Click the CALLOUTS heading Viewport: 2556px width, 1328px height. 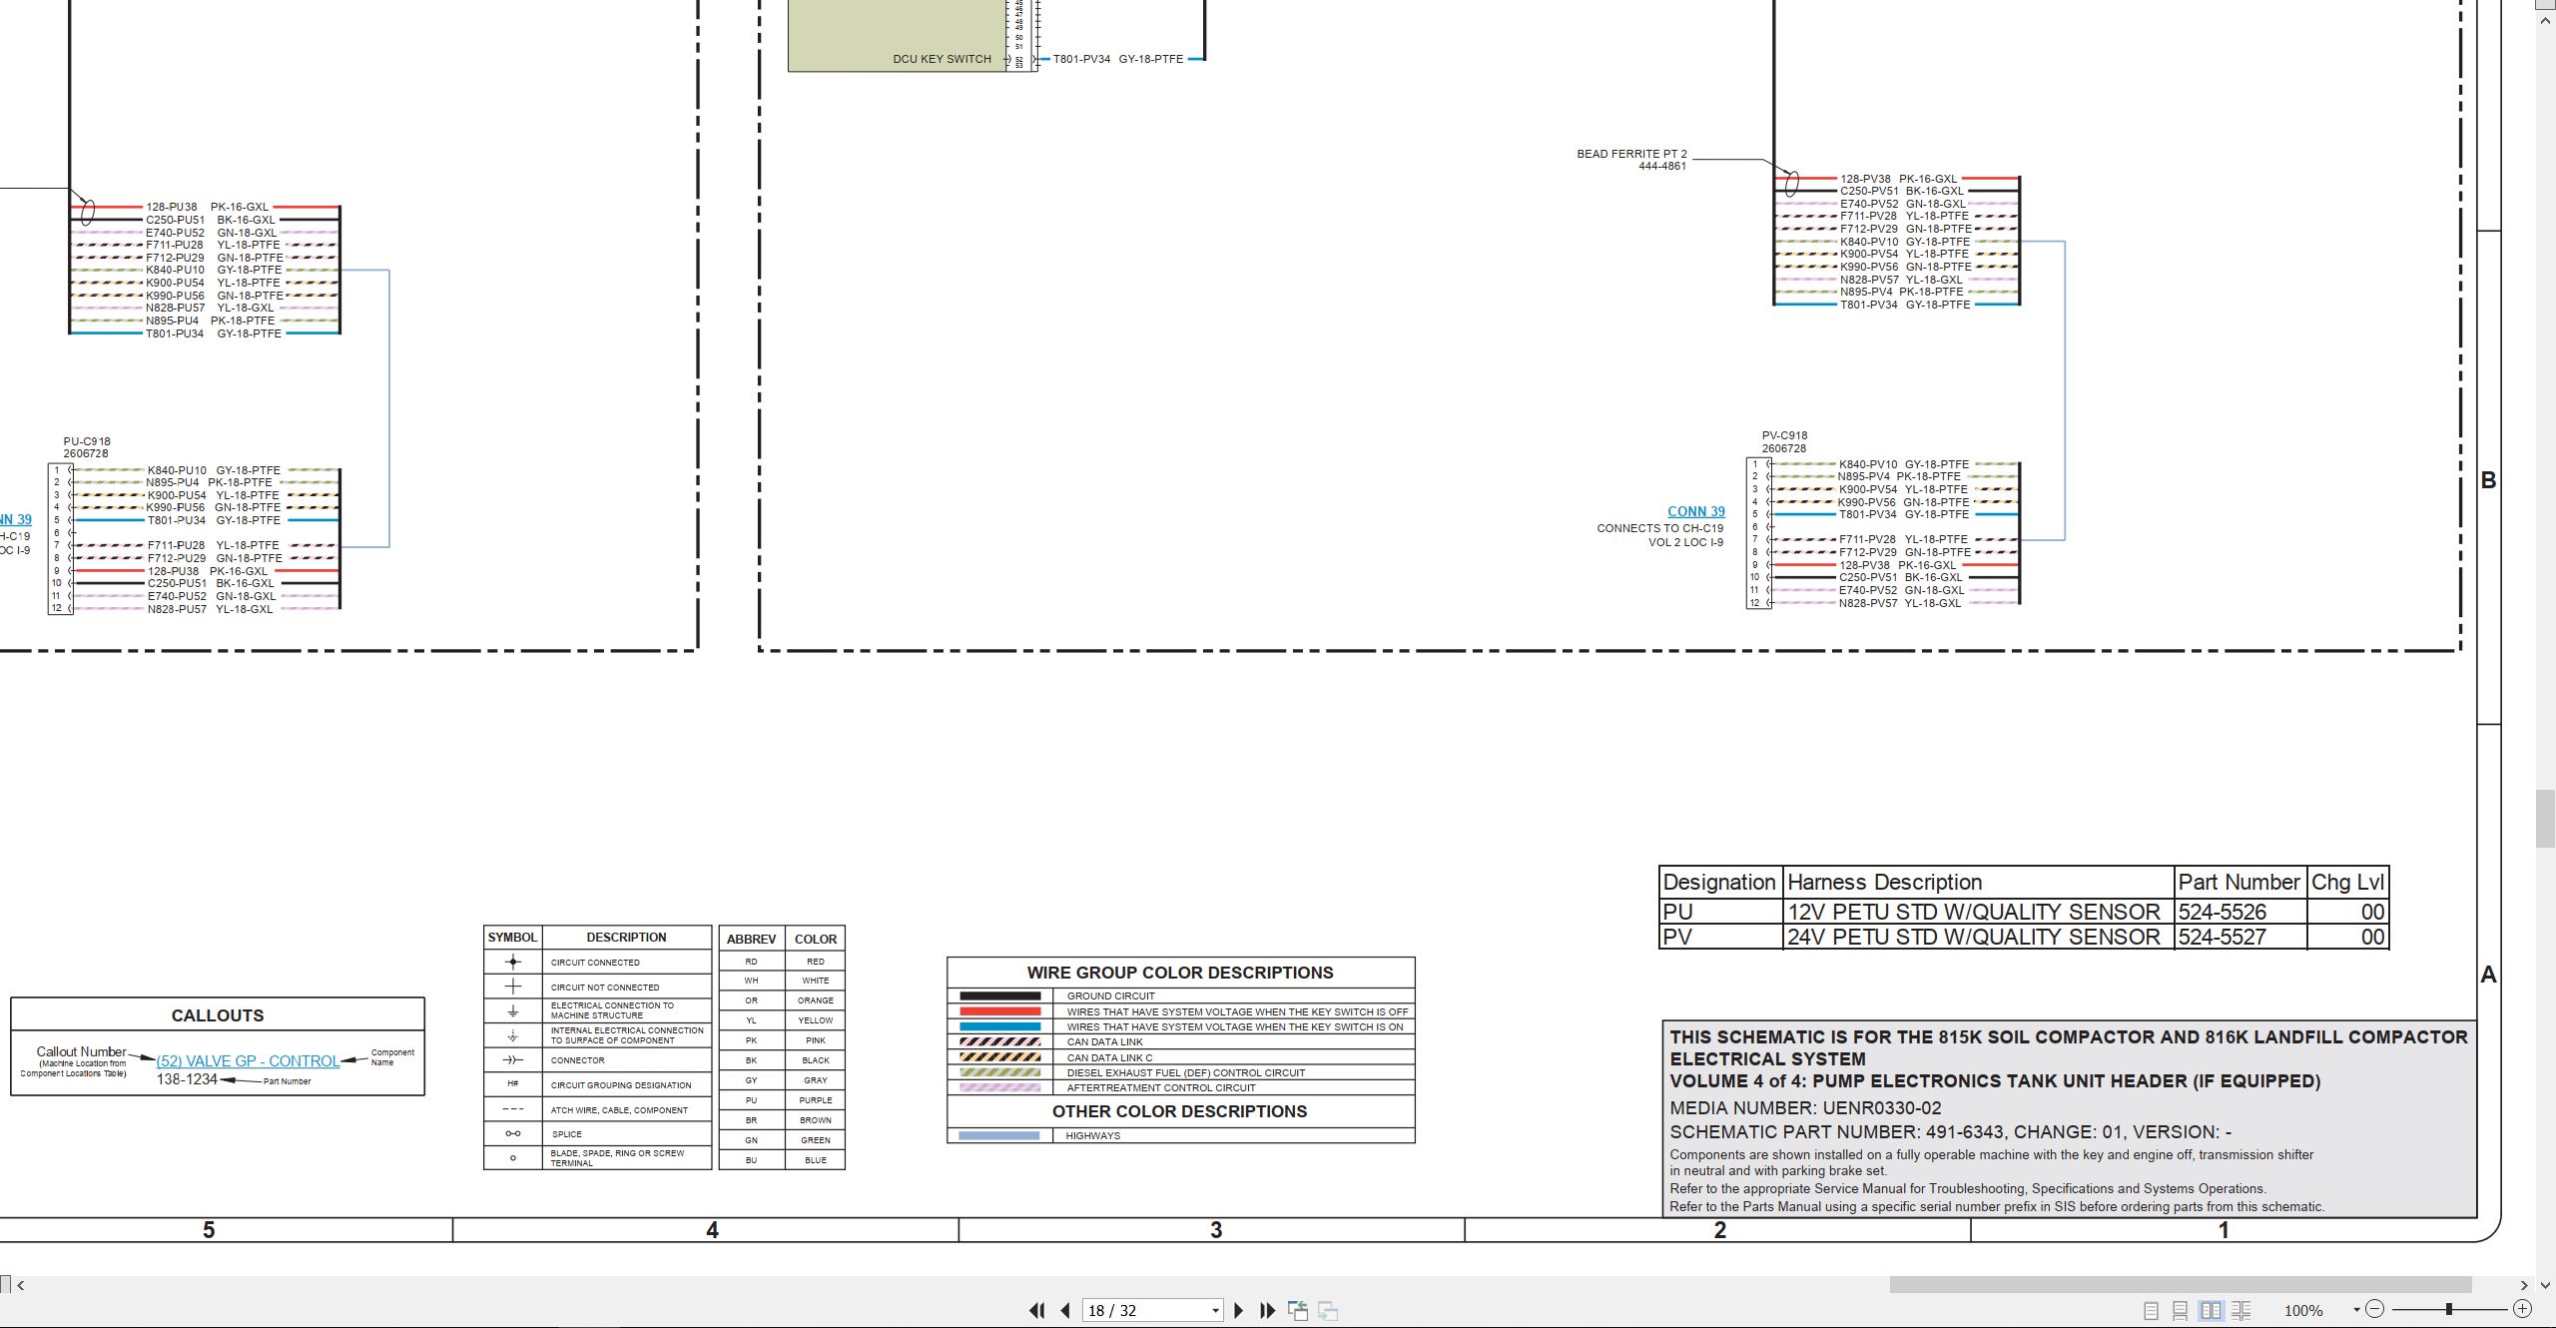218,1015
